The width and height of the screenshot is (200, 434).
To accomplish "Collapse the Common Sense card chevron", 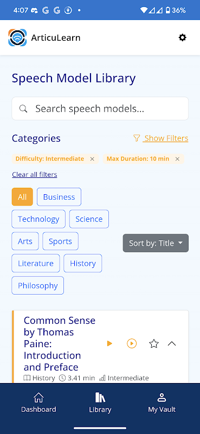I will 172,343.
